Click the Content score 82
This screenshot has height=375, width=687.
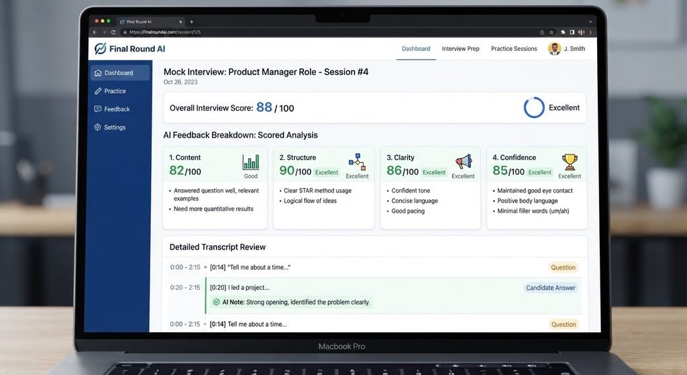click(176, 170)
